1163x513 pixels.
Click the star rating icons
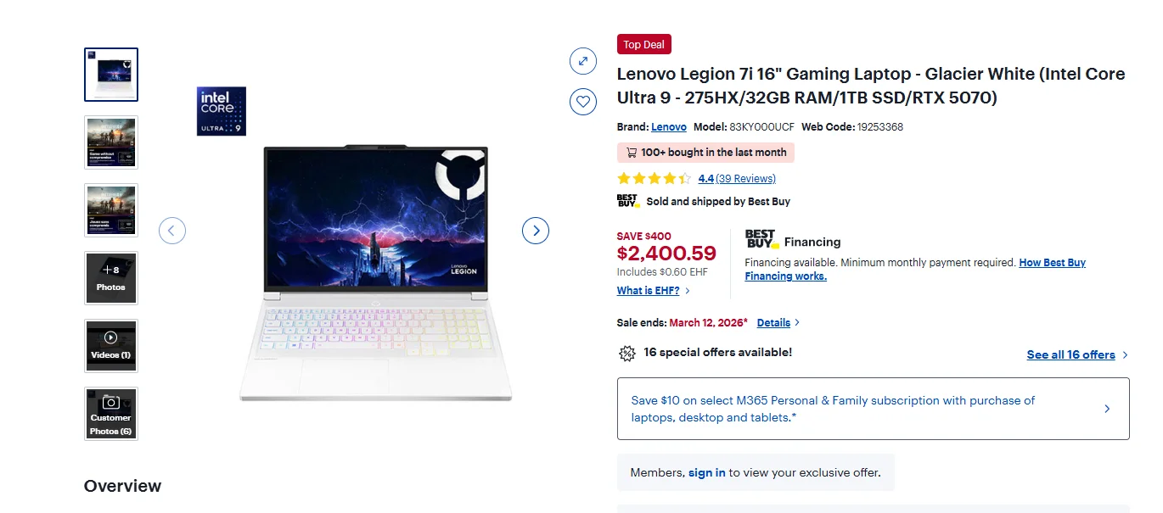tap(654, 179)
